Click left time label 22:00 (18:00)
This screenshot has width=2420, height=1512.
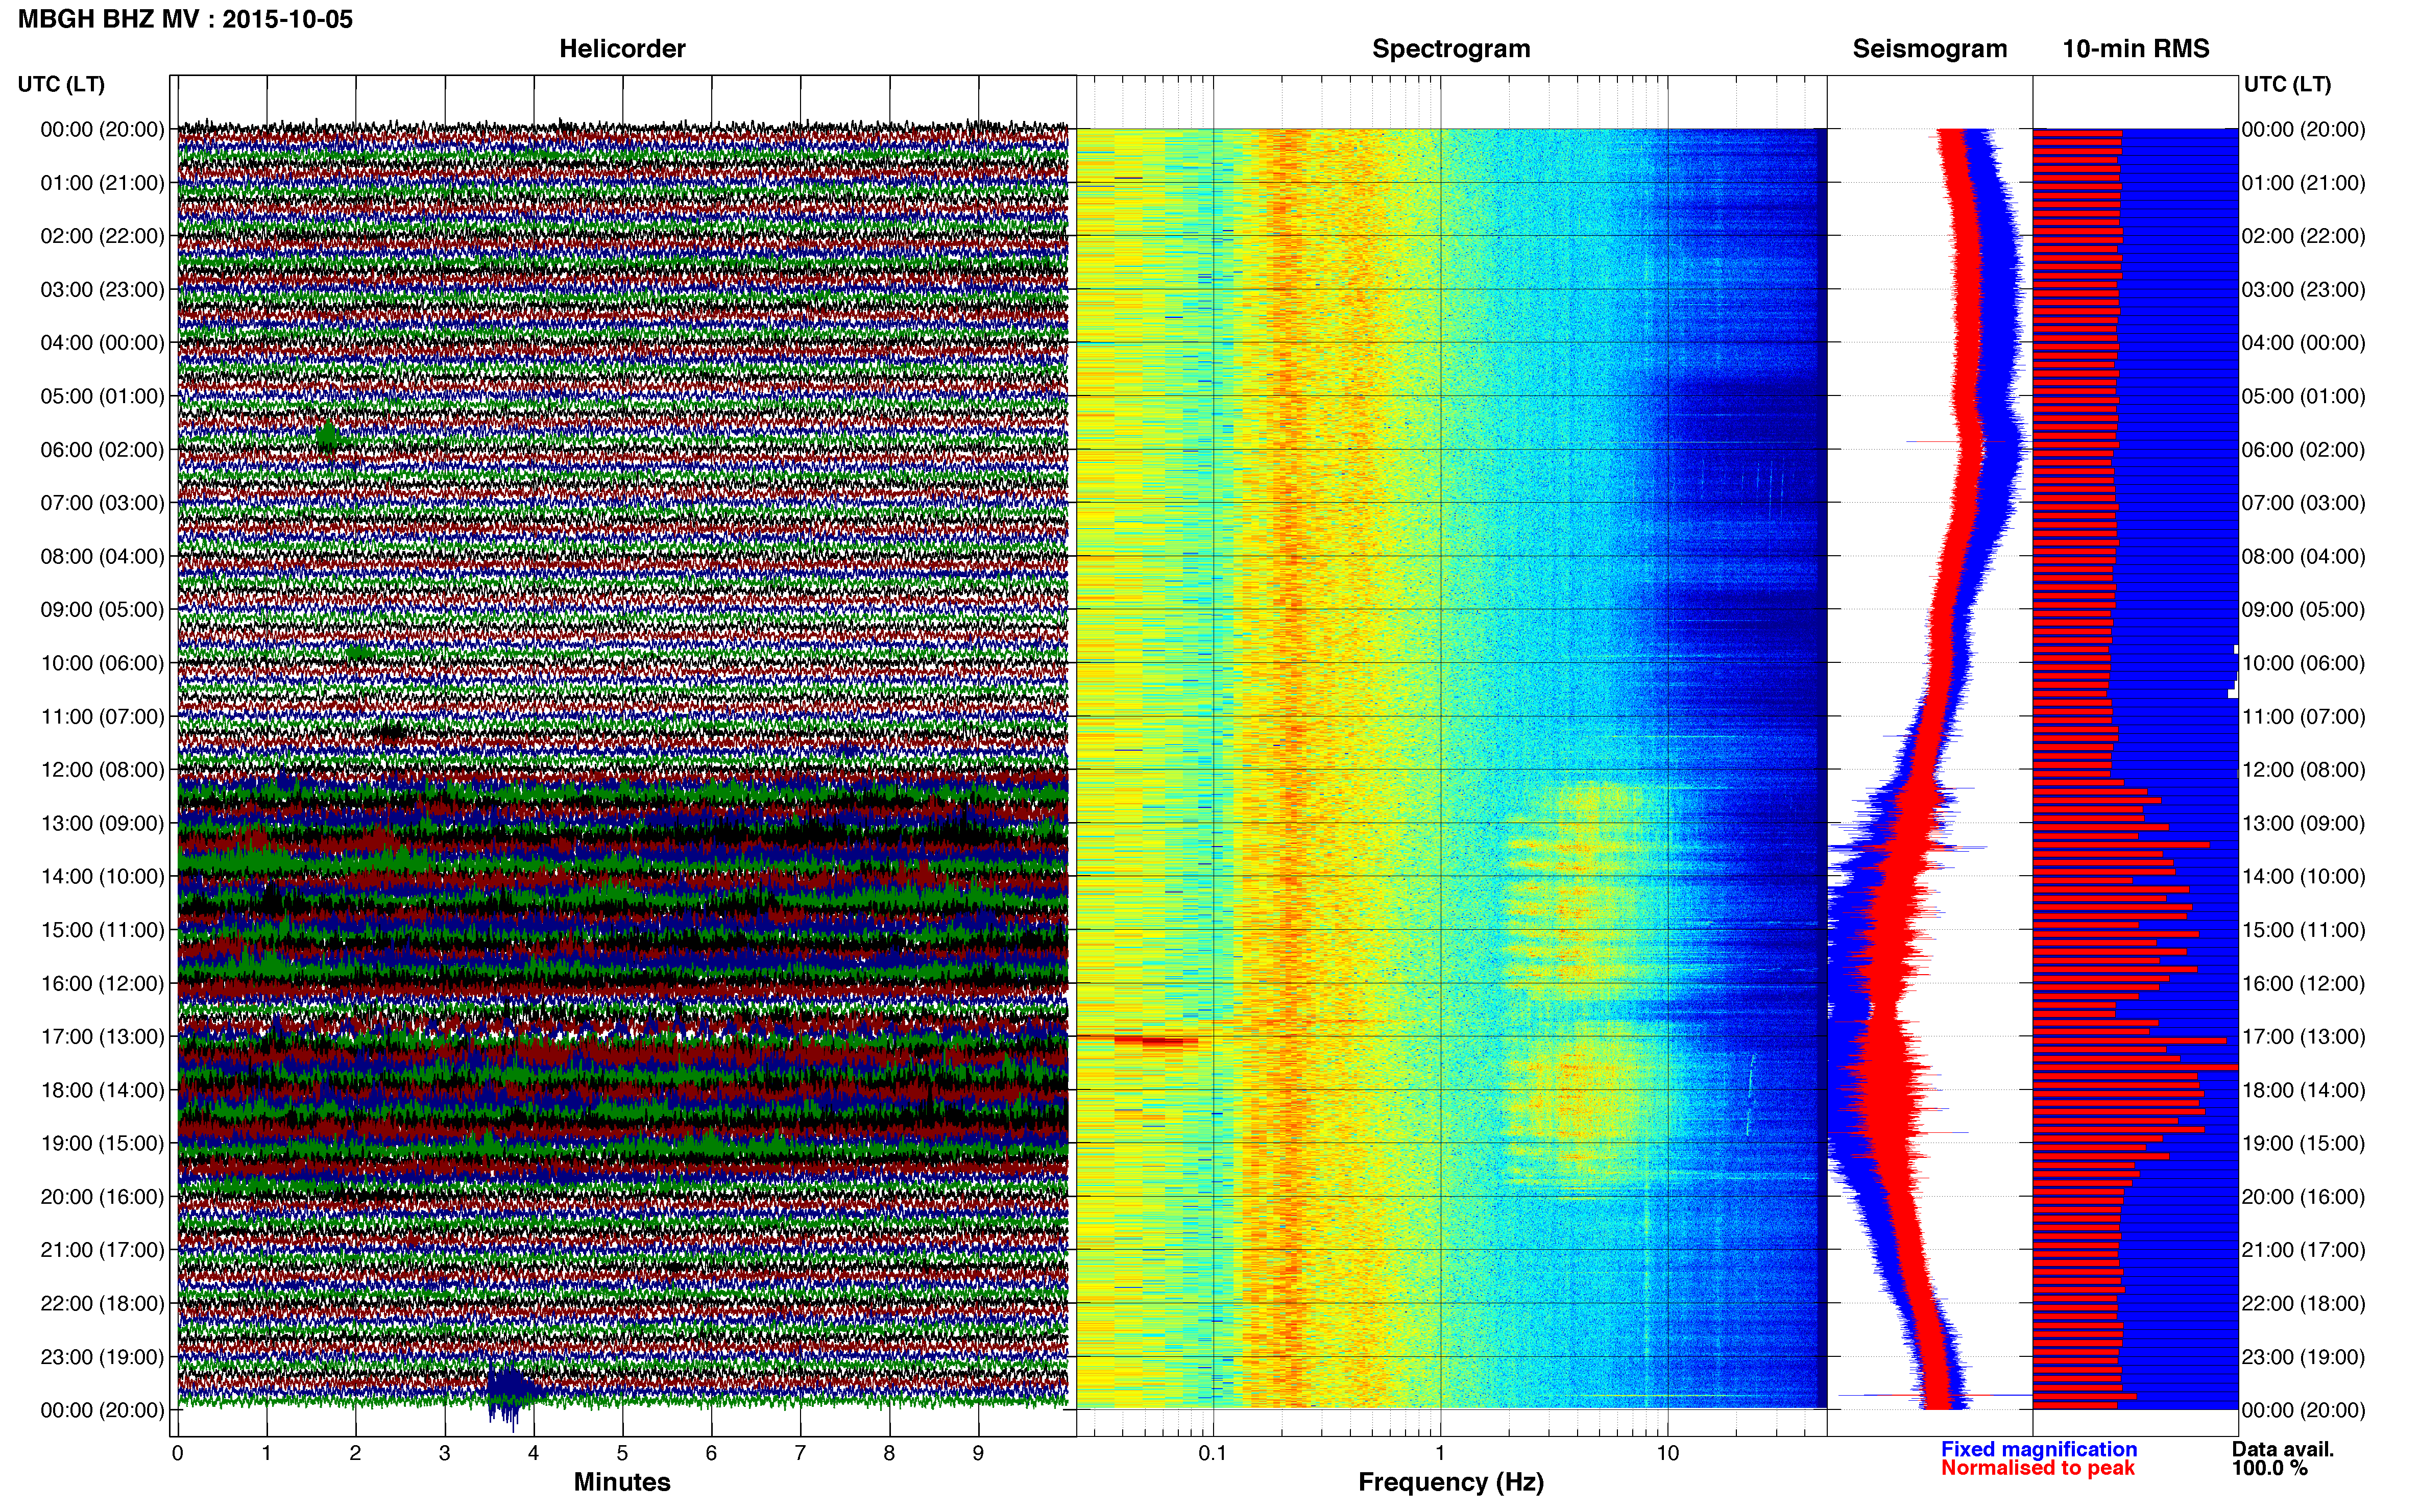click(x=102, y=1304)
